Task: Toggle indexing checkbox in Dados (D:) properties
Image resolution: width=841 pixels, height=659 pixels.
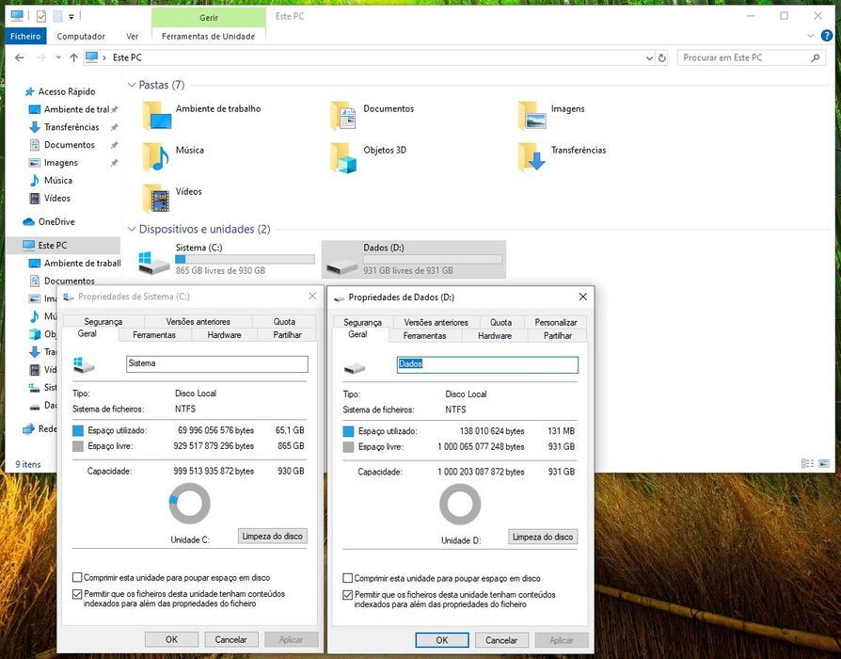Action: click(x=347, y=595)
